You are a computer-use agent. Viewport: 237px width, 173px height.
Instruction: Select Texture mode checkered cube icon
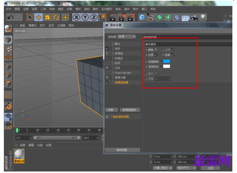point(8,49)
